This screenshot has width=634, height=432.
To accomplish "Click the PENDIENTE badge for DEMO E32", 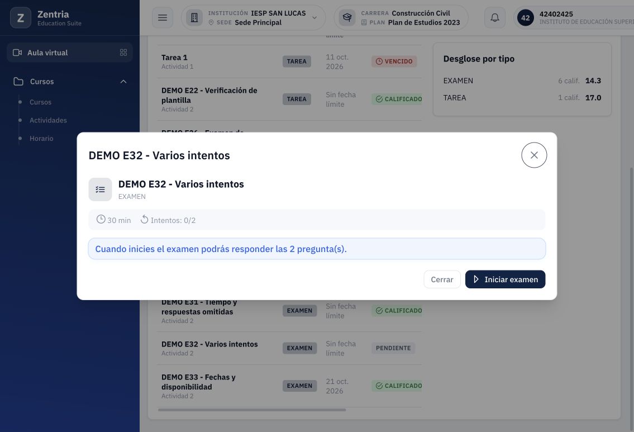I will (393, 348).
